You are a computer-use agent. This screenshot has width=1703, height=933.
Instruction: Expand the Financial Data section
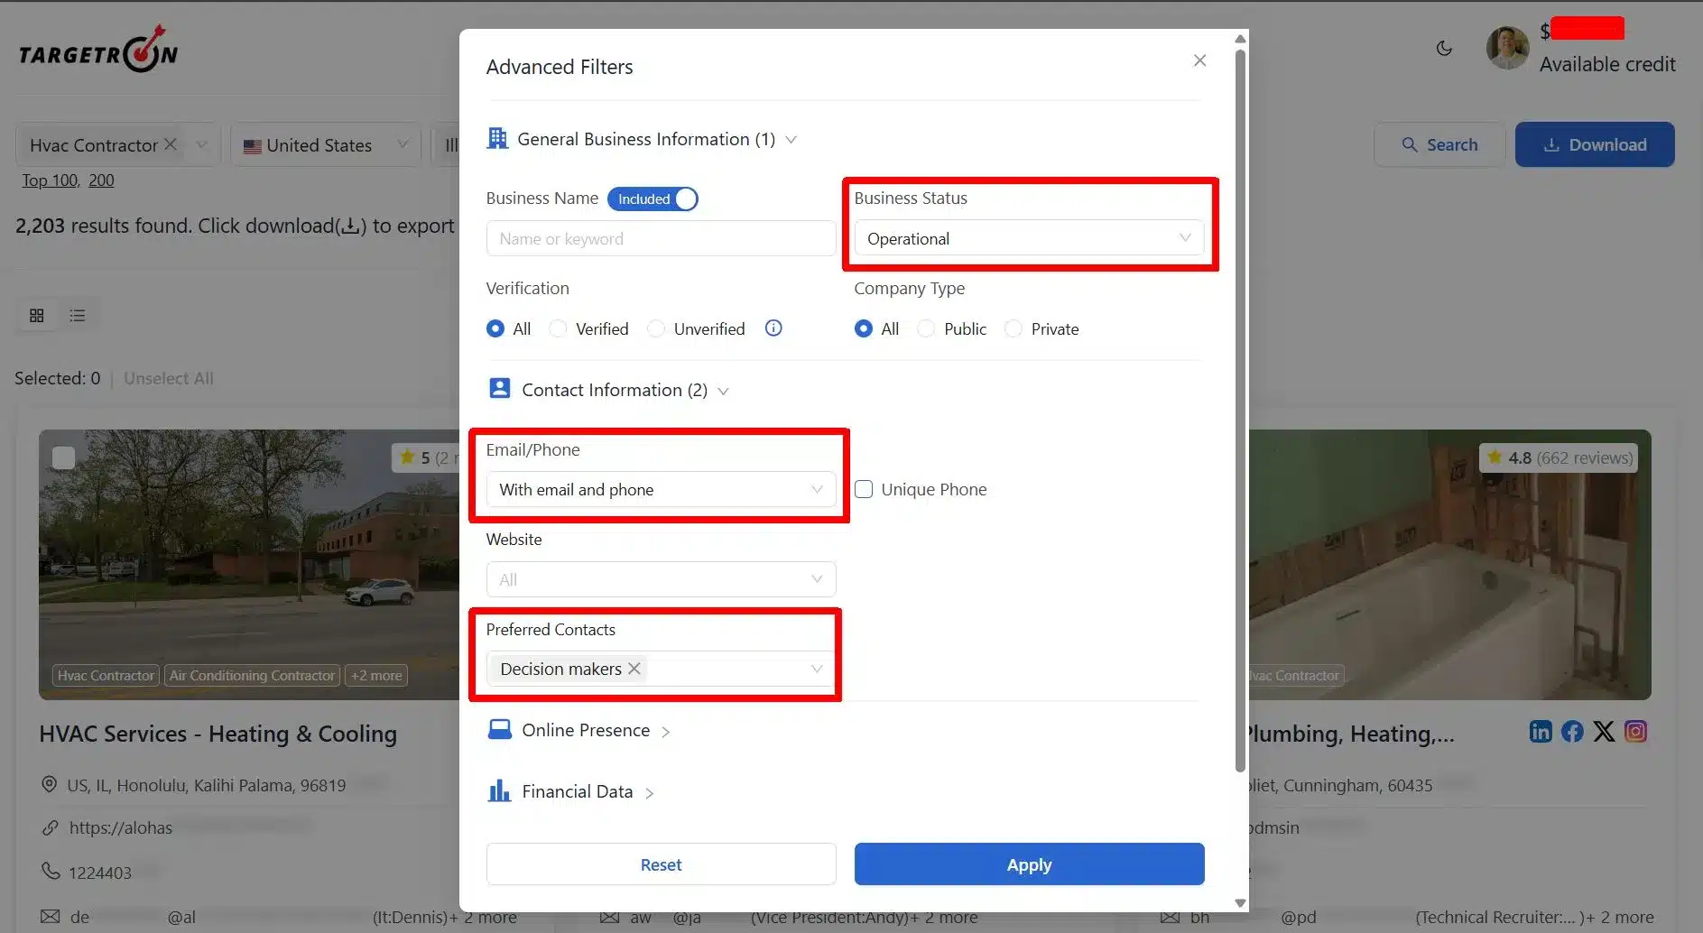point(577,792)
